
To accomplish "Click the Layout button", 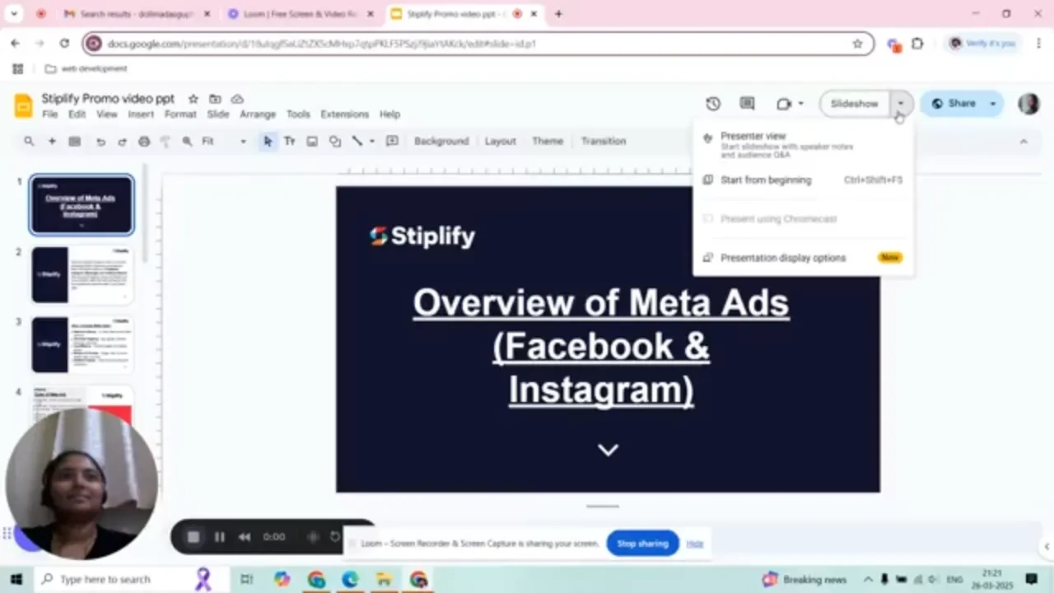I will pos(500,142).
